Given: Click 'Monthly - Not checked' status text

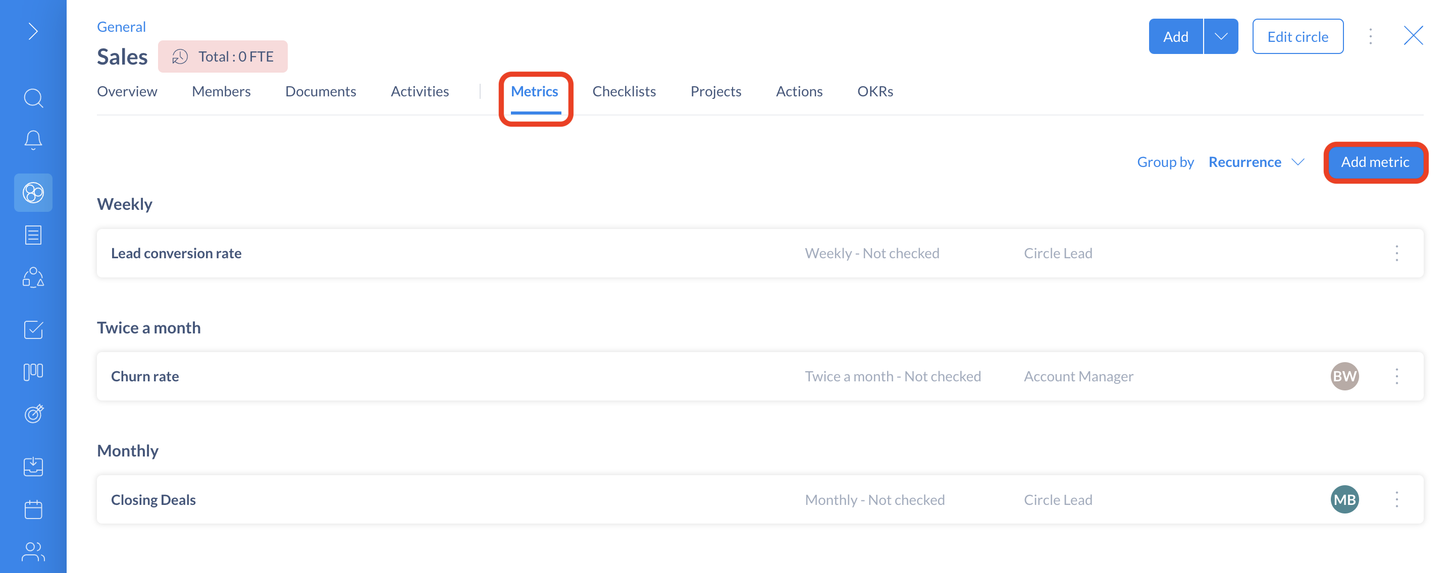Looking at the screenshot, I should tap(875, 500).
